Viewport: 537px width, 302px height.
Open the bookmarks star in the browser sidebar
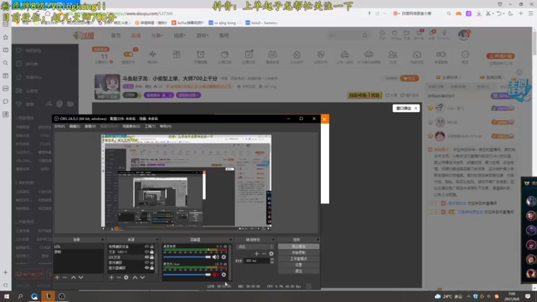(x=5, y=37)
